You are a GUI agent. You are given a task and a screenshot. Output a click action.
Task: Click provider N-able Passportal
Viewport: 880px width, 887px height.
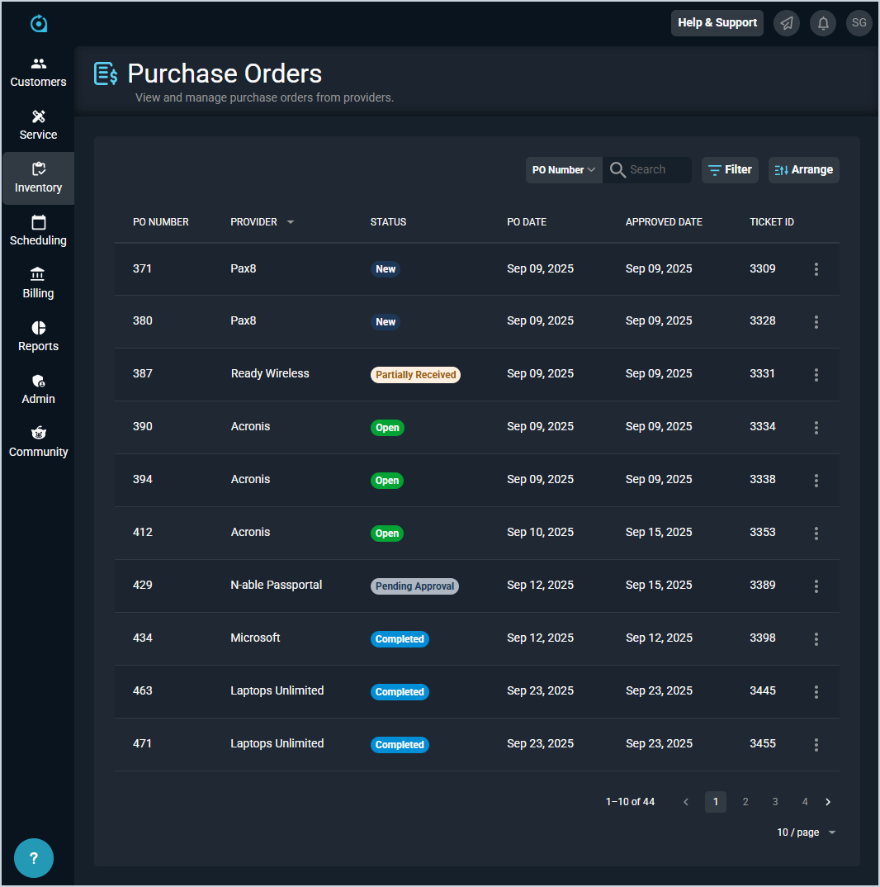coord(276,585)
